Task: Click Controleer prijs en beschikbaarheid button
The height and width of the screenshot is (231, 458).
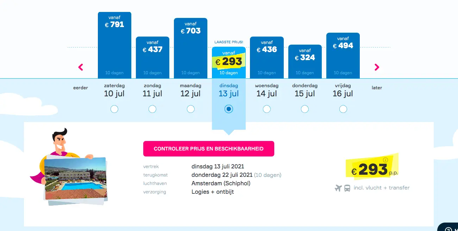Action: point(209,149)
